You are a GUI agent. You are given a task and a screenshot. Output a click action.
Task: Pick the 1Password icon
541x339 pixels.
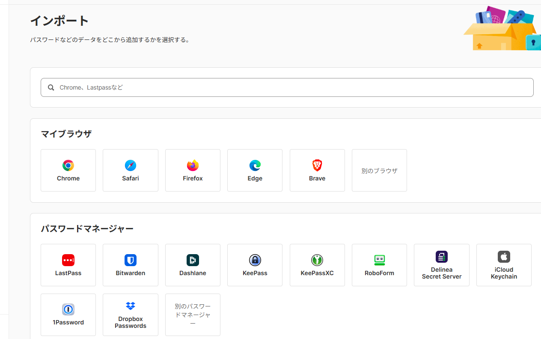pyautogui.click(x=68, y=309)
